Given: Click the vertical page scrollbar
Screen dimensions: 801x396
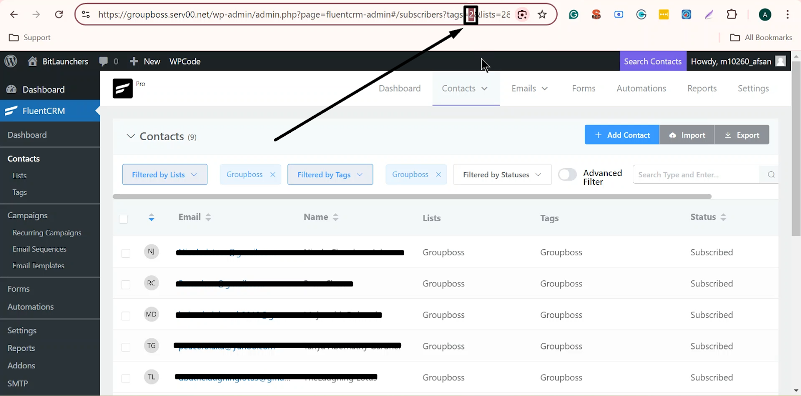Looking at the screenshot, I should click(x=796, y=148).
